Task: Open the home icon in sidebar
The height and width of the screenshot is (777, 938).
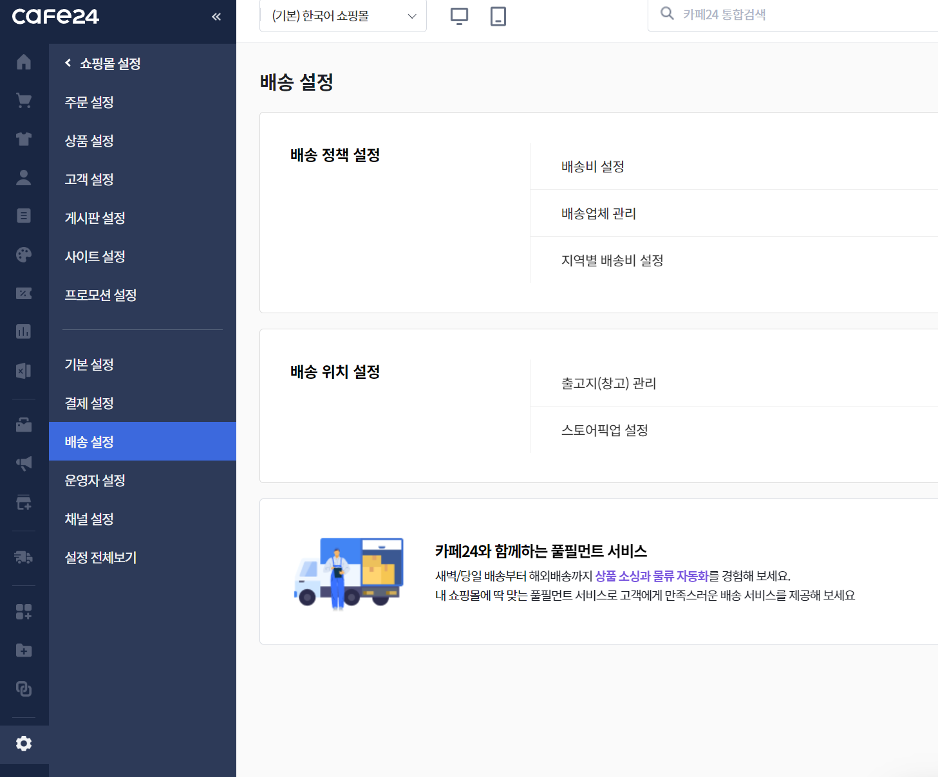Action: [x=24, y=62]
